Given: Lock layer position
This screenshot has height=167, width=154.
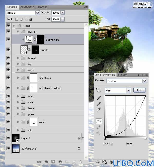Looking at the screenshot, I should point(26,19).
